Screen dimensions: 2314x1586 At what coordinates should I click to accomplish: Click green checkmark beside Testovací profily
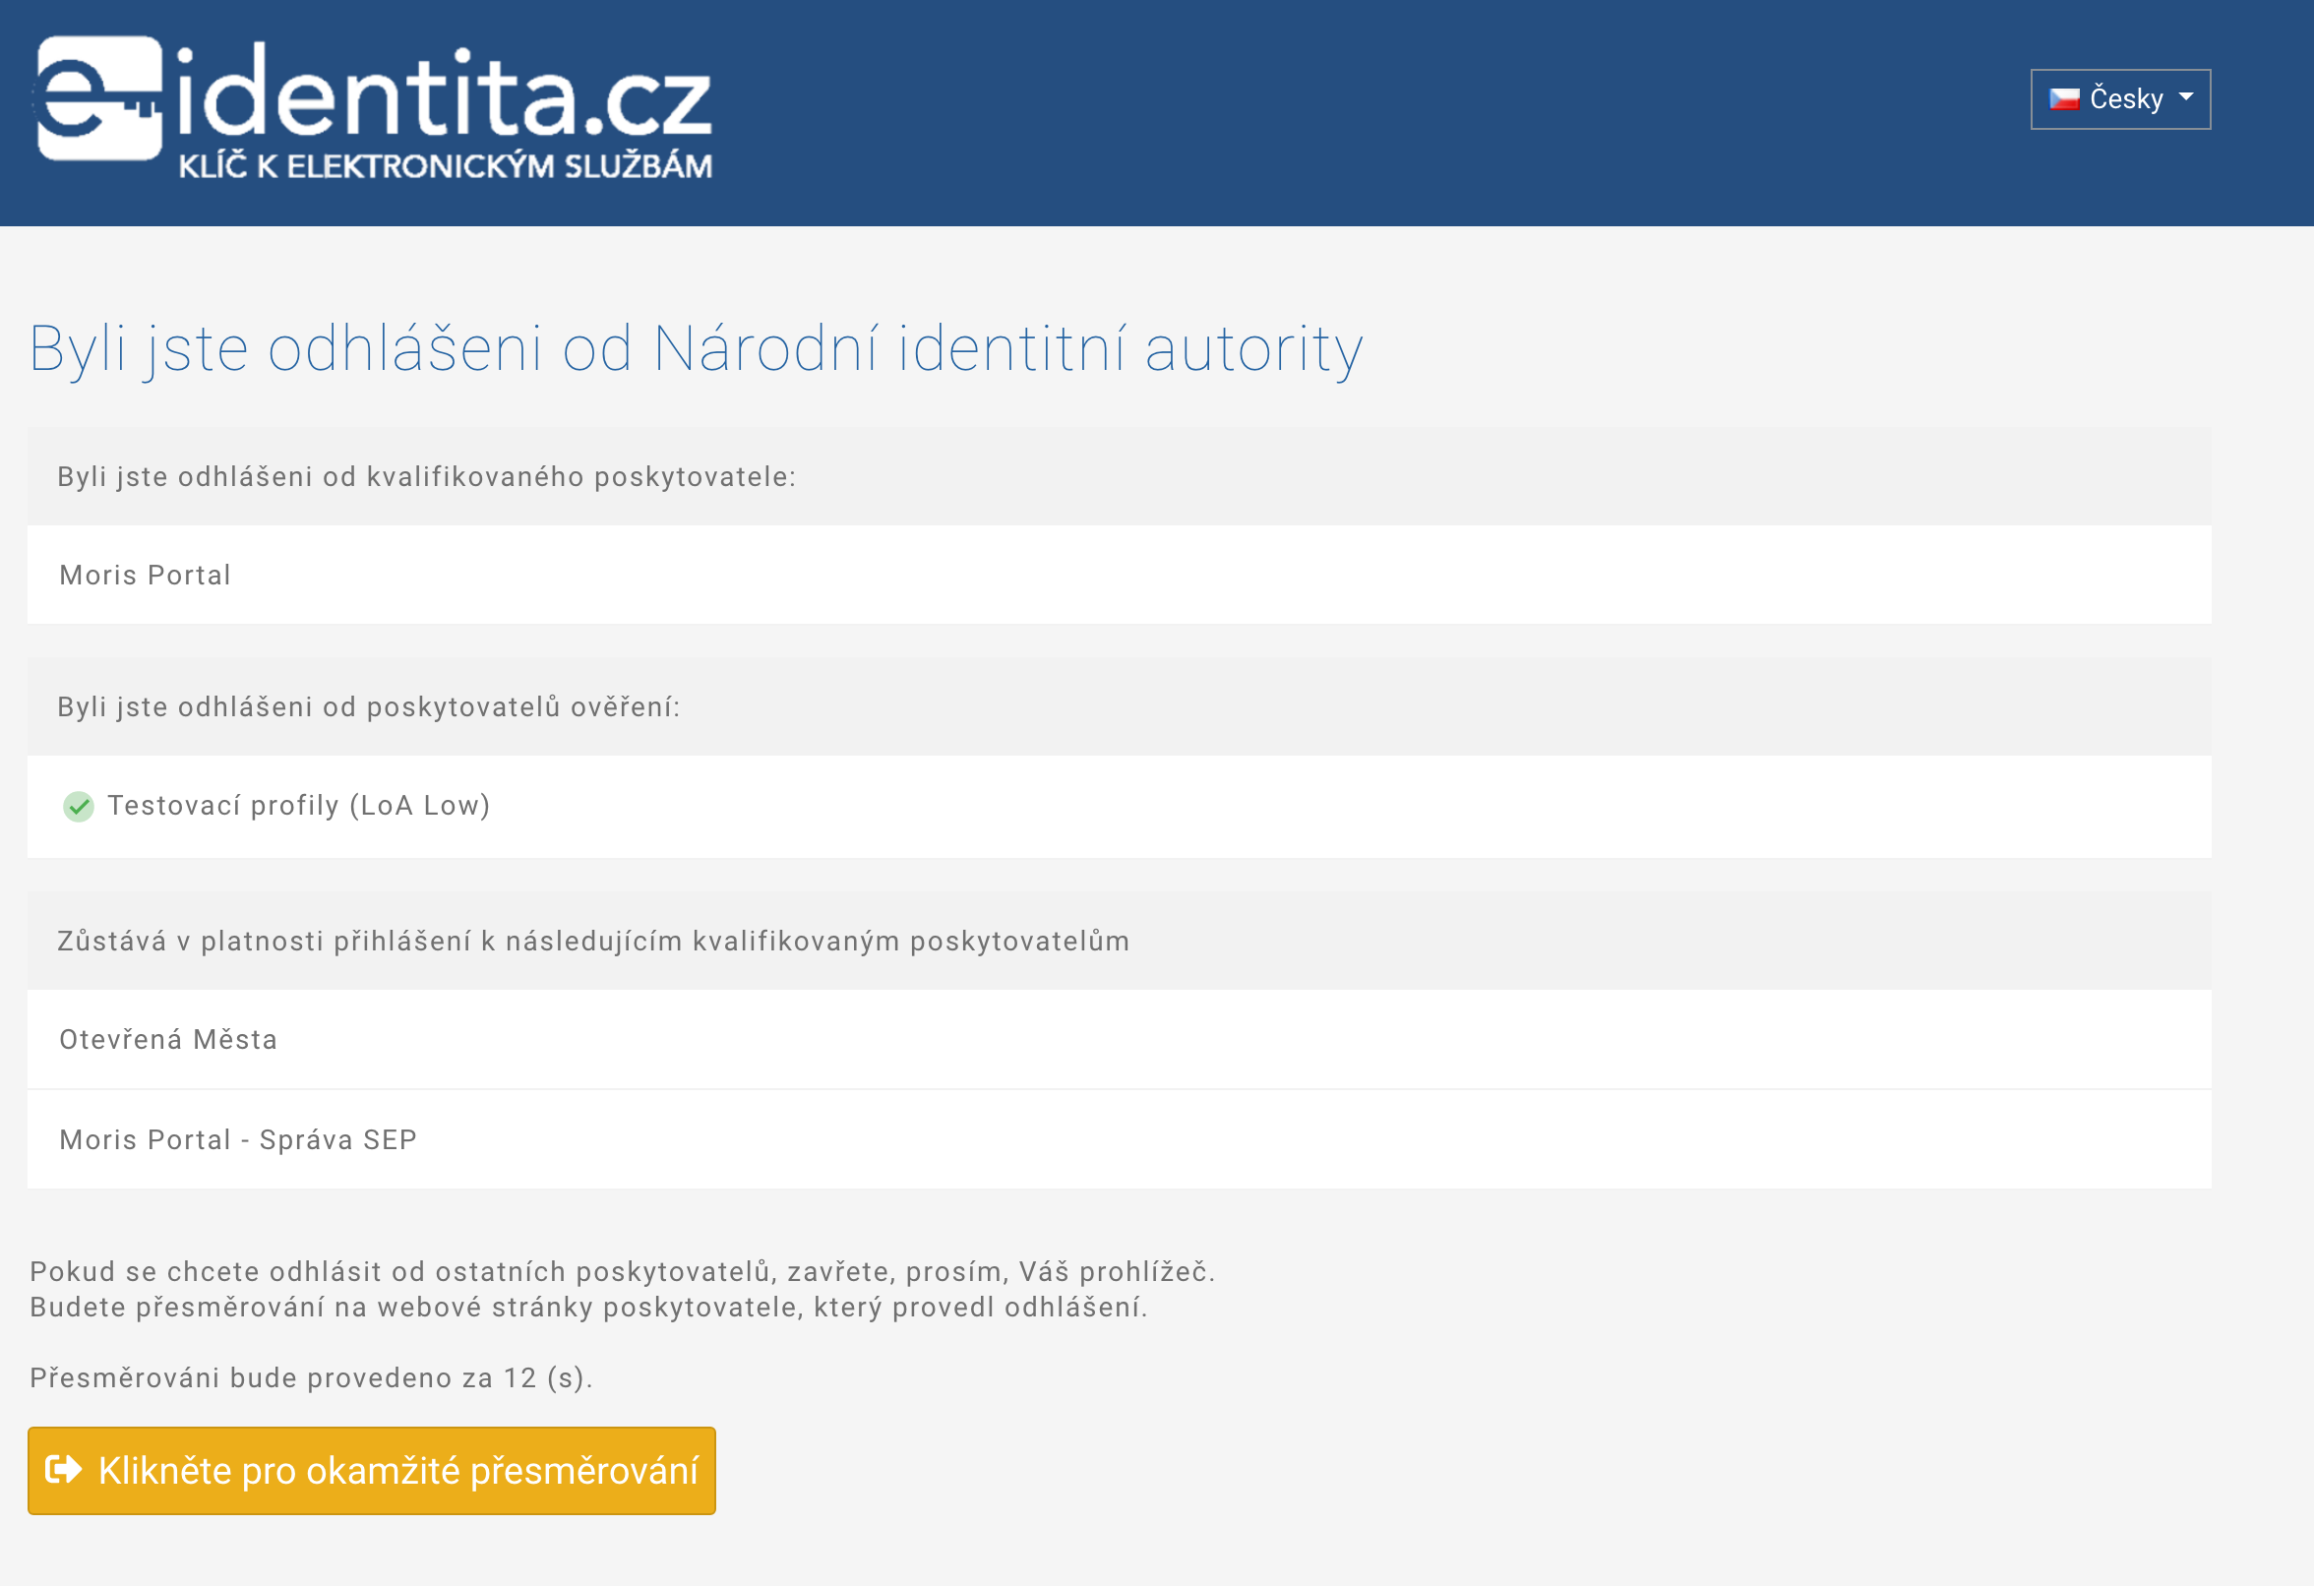click(79, 807)
